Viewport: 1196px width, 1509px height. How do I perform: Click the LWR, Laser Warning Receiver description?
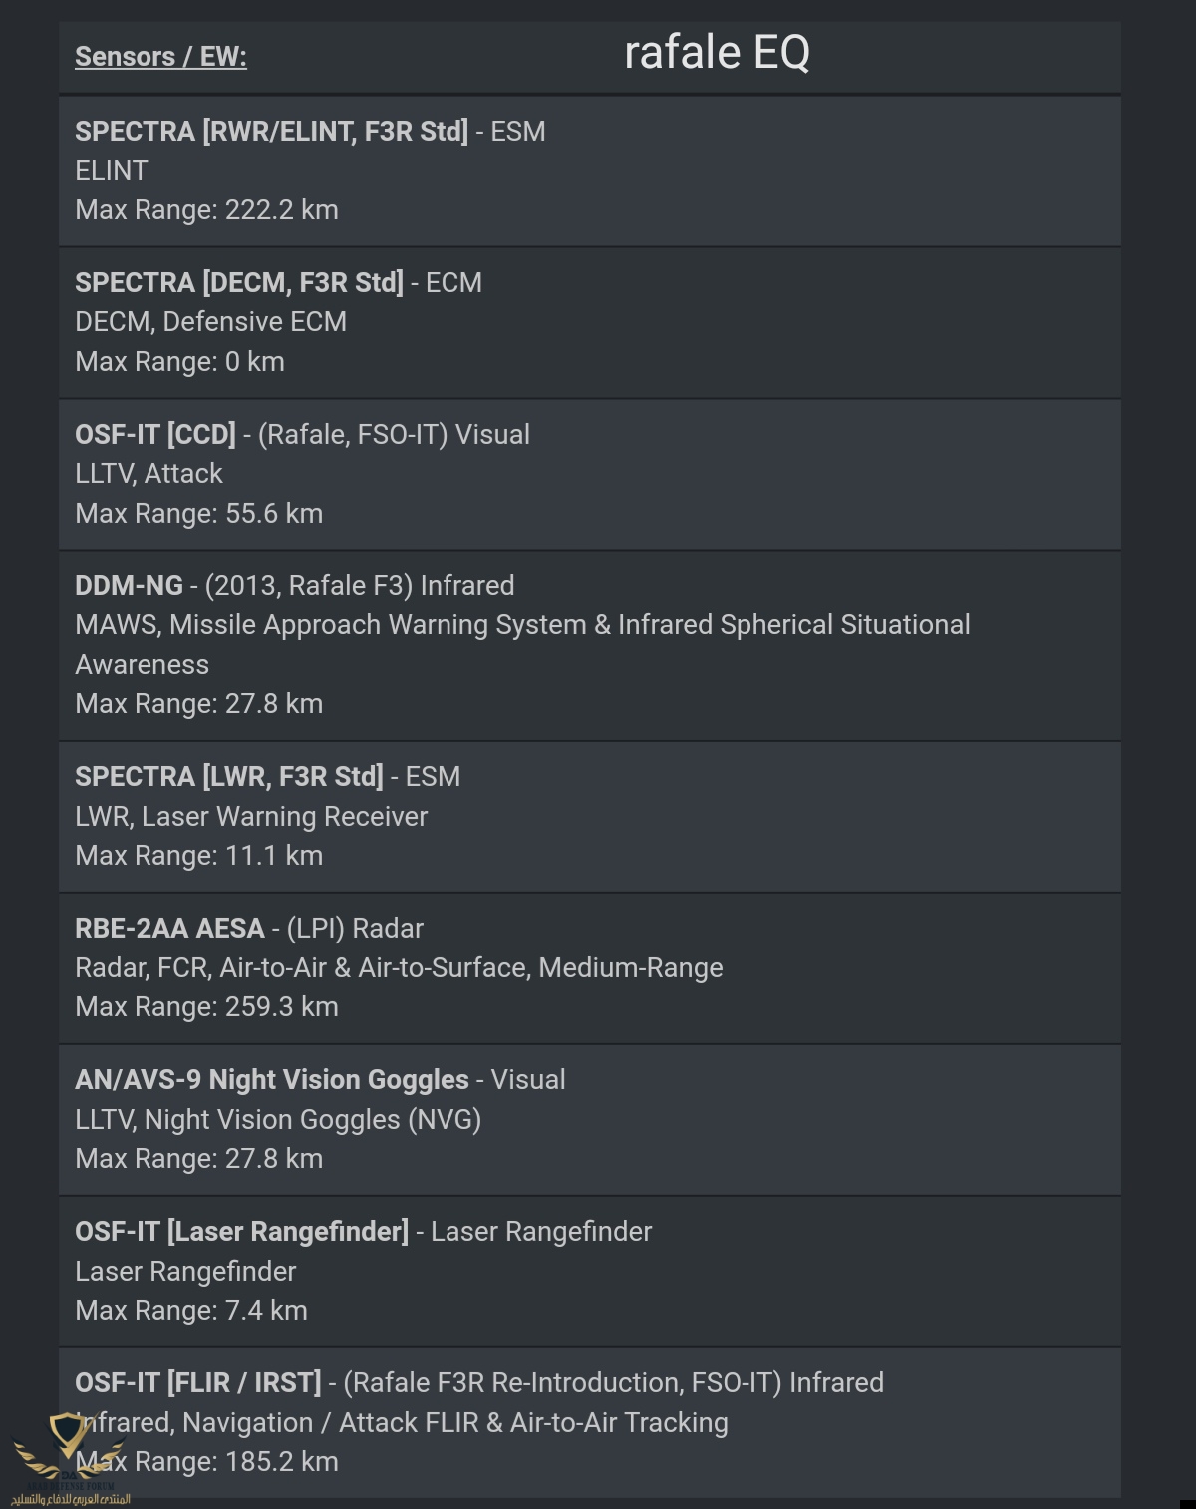coord(251,817)
